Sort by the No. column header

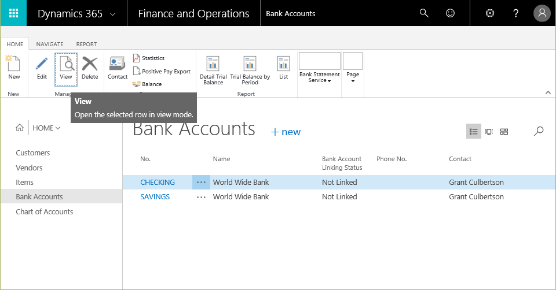click(x=145, y=159)
